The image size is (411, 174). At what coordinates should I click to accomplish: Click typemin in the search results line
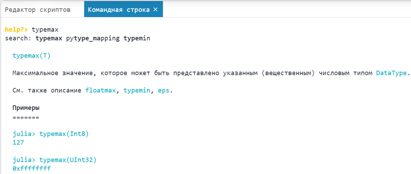point(137,38)
